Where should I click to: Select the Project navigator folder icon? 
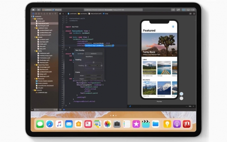click(x=33, y=13)
